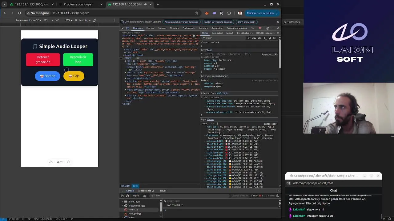Viewport: 394px width, 221px height.
Task: Toggle the console sidebar icon
Action: tap(122, 196)
